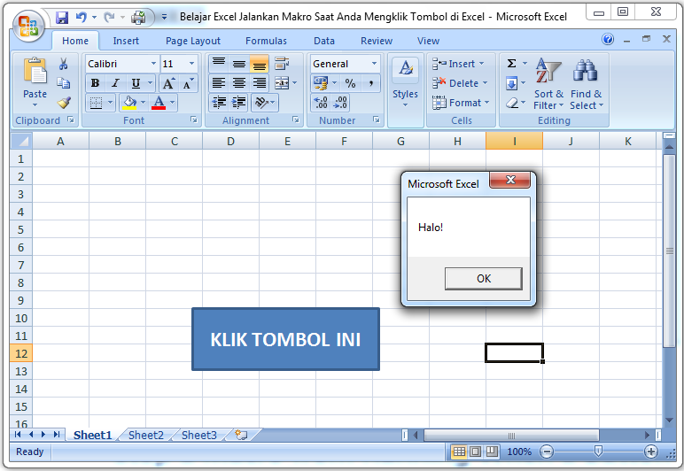Screen dimensions: 684x471
Task: Click the AutoSum sigma icon
Action: tap(512, 64)
